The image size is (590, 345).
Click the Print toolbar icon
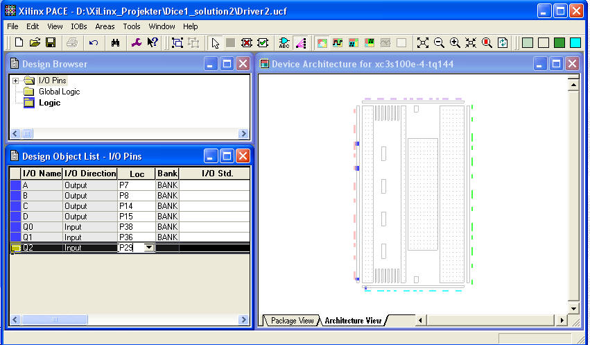click(72, 42)
